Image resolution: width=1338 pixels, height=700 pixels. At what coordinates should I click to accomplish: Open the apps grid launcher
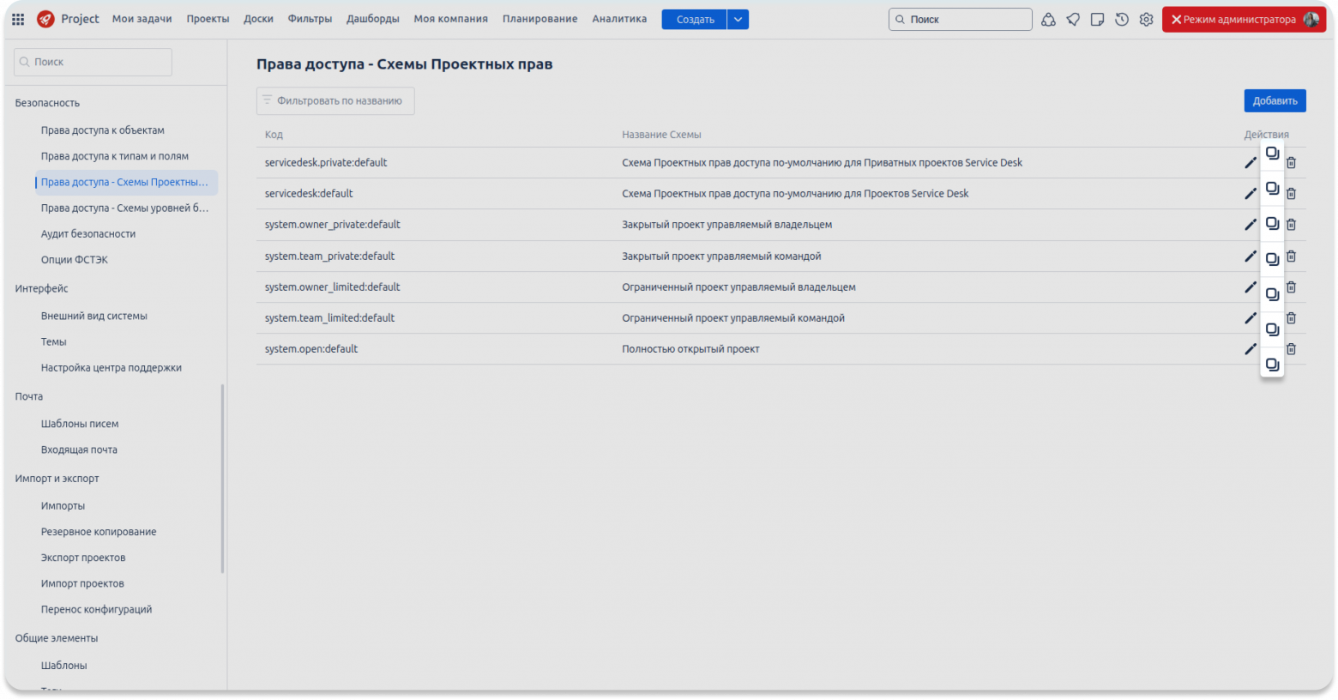click(x=18, y=19)
